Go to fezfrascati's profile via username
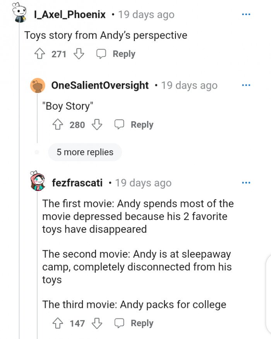The height and width of the screenshot is (339, 271). pyautogui.click(x=77, y=182)
